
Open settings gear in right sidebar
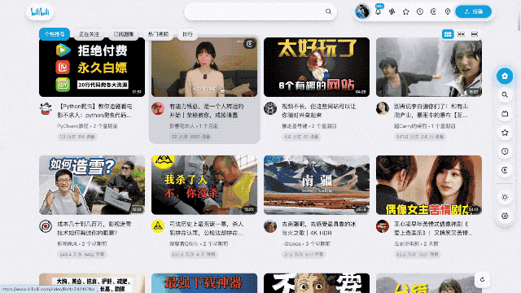pos(505,216)
